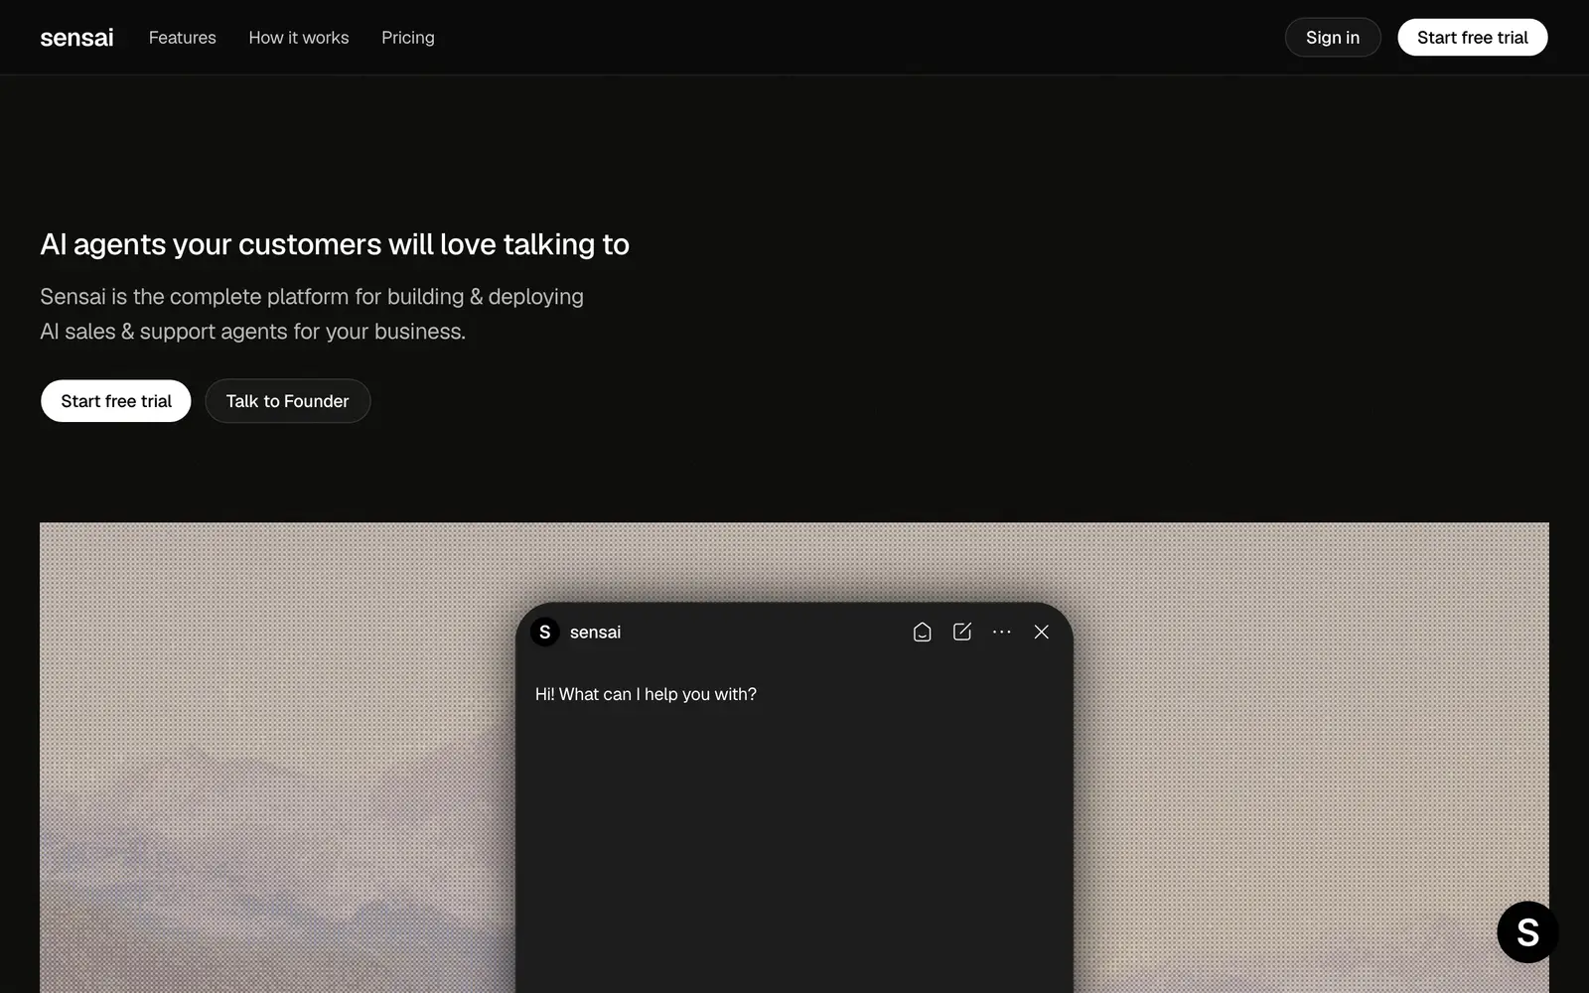Click the Sign in button

click(1333, 38)
